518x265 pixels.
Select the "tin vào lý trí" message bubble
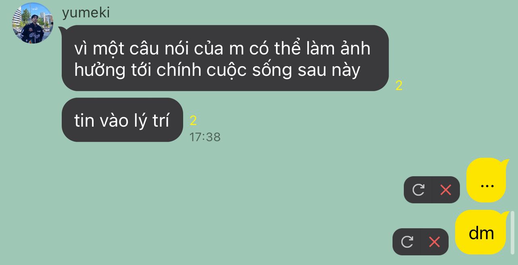pos(122,120)
